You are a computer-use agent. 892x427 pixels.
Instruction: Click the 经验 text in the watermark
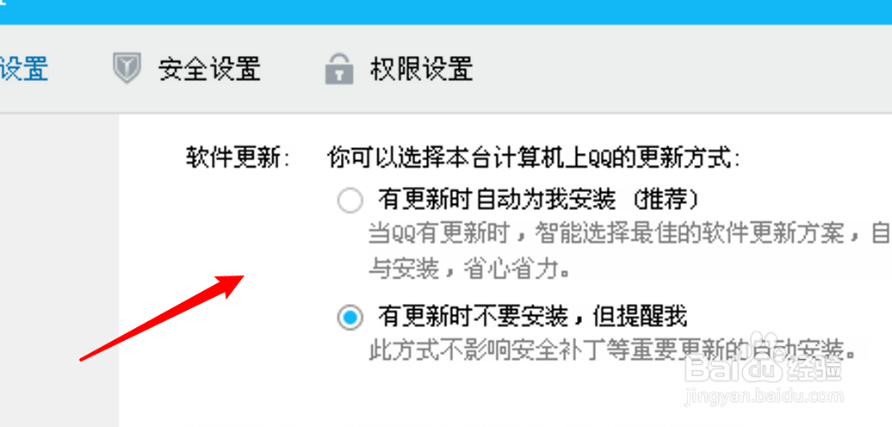(x=814, y=369)
